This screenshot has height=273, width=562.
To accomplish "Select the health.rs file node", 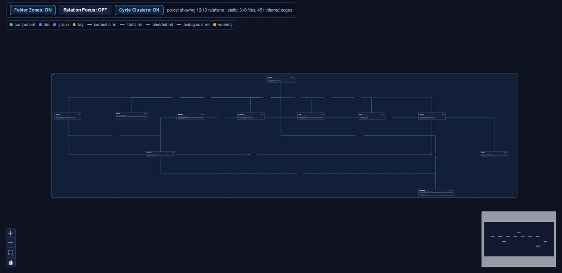I will point(494,155).
